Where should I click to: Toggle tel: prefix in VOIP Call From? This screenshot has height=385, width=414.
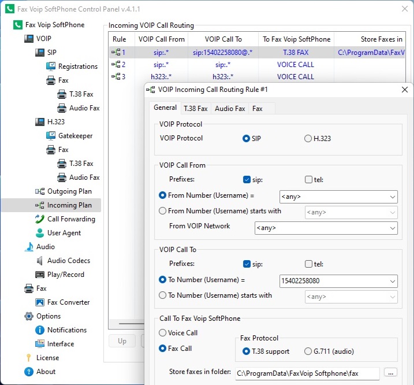click(308, 180)
